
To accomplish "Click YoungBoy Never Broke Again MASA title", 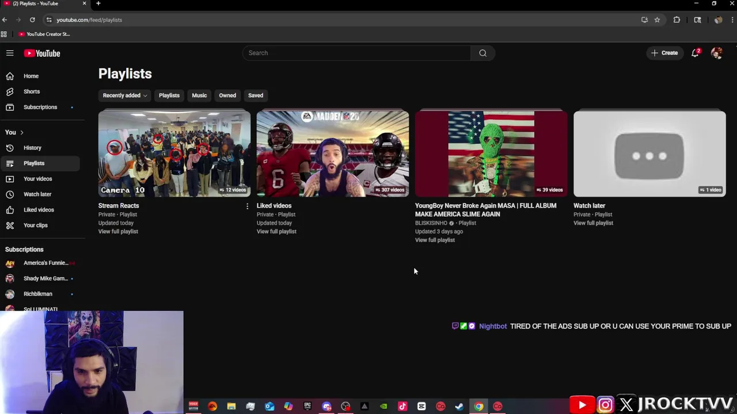I will point(486,210).
